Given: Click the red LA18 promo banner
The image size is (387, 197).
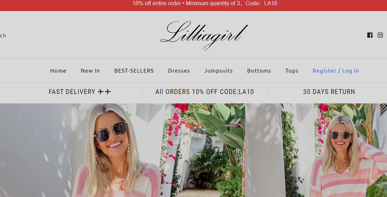Looking at the screenshot, I should point(194,6).
